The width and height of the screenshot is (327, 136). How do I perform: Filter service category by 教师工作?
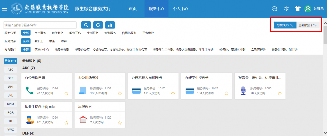point(75,33)
